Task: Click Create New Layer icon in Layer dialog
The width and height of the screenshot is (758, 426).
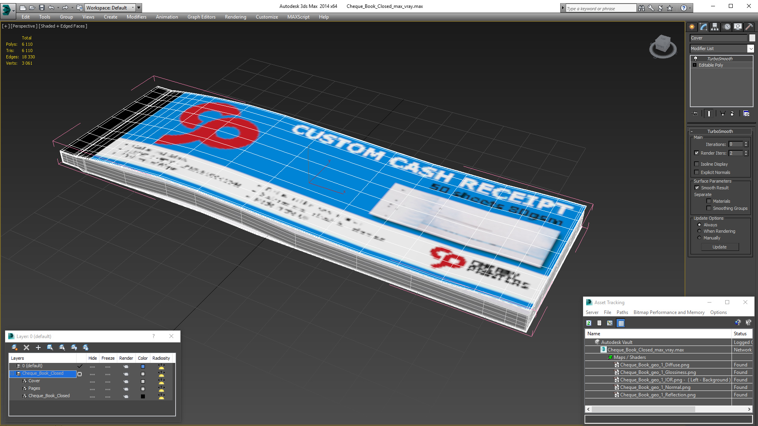Action: point(15,348)
